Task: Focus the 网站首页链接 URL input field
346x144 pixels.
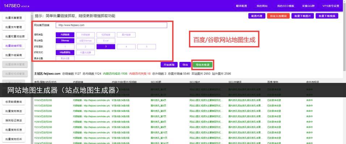Action: (111, 25)
